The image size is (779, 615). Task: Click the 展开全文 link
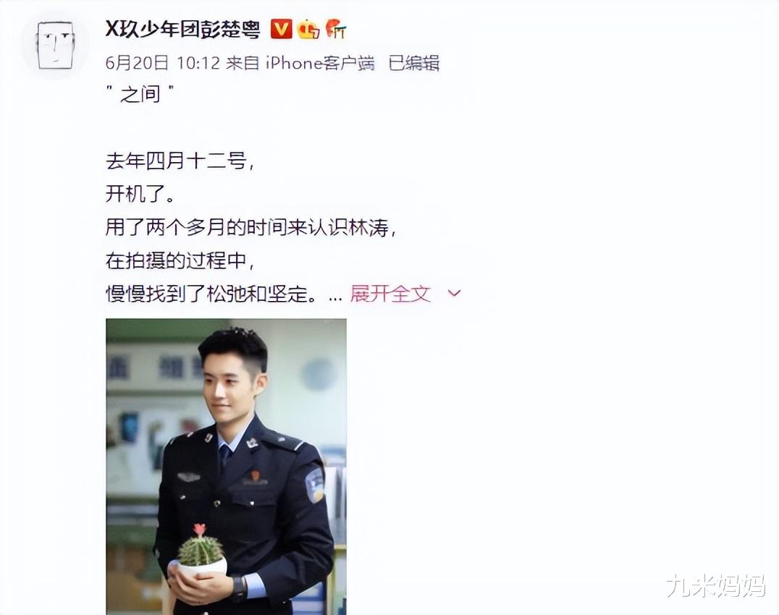390,294
